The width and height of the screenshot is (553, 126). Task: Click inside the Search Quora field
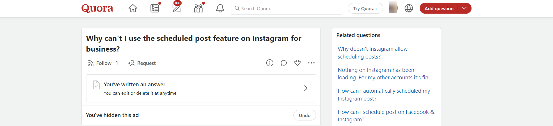(x=286, y=8)
